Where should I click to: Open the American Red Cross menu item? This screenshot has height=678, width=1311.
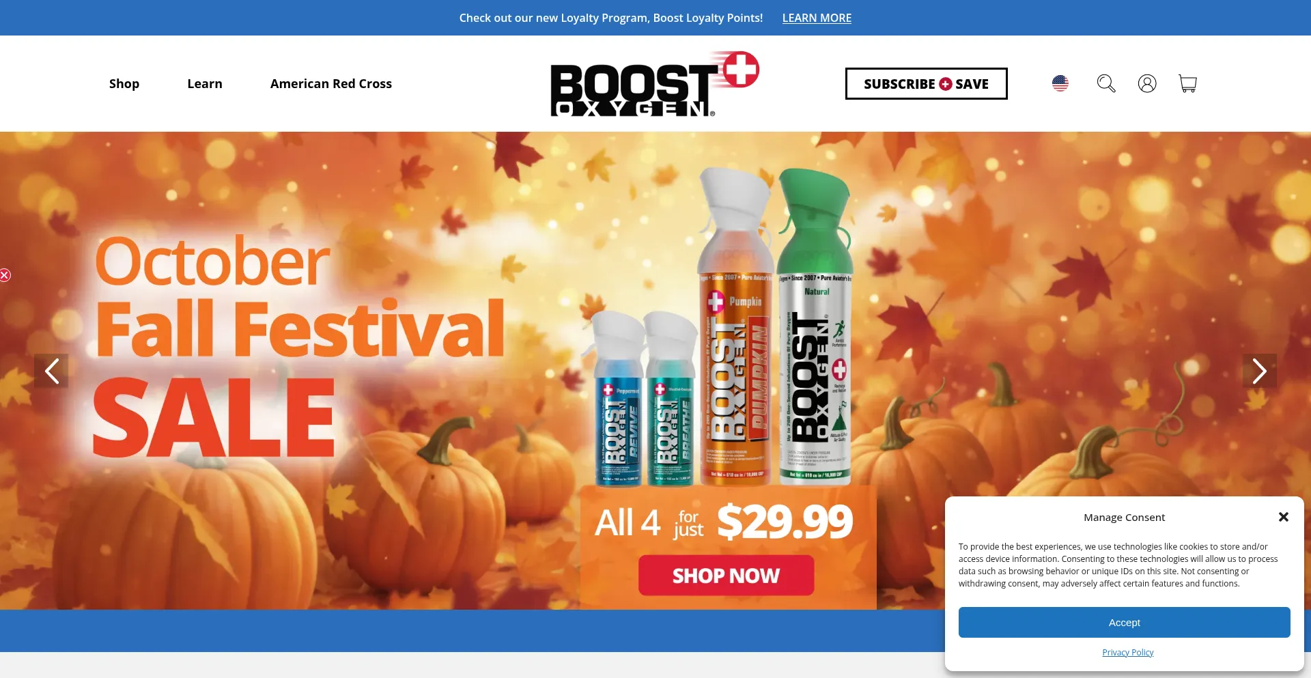click(331, 83)
